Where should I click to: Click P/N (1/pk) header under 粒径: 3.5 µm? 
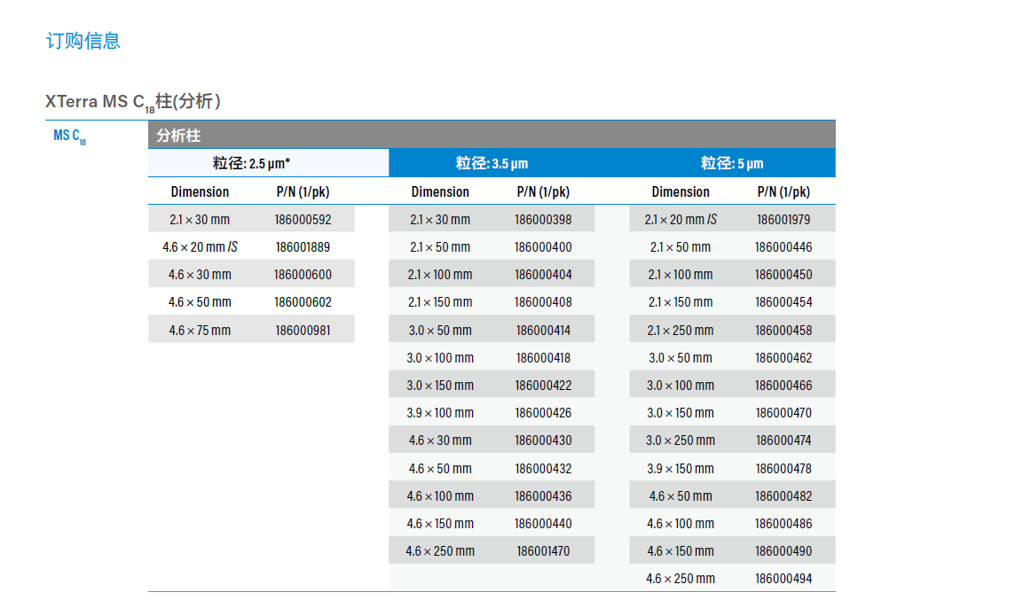pos(543,191)
